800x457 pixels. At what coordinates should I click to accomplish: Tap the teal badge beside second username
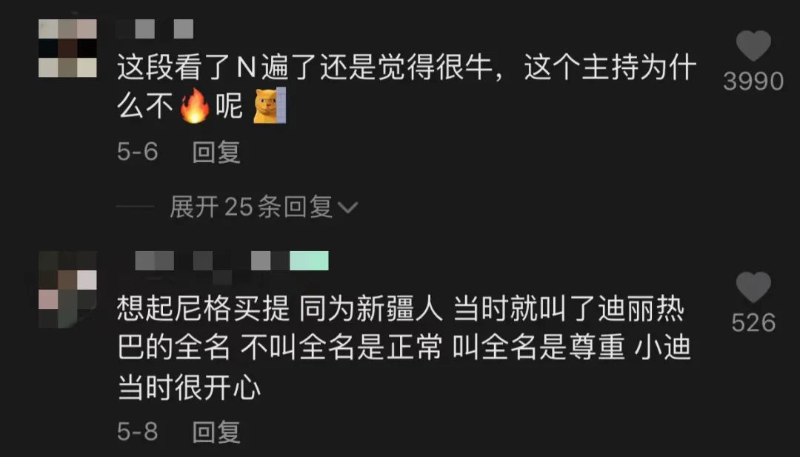point(309,261)
